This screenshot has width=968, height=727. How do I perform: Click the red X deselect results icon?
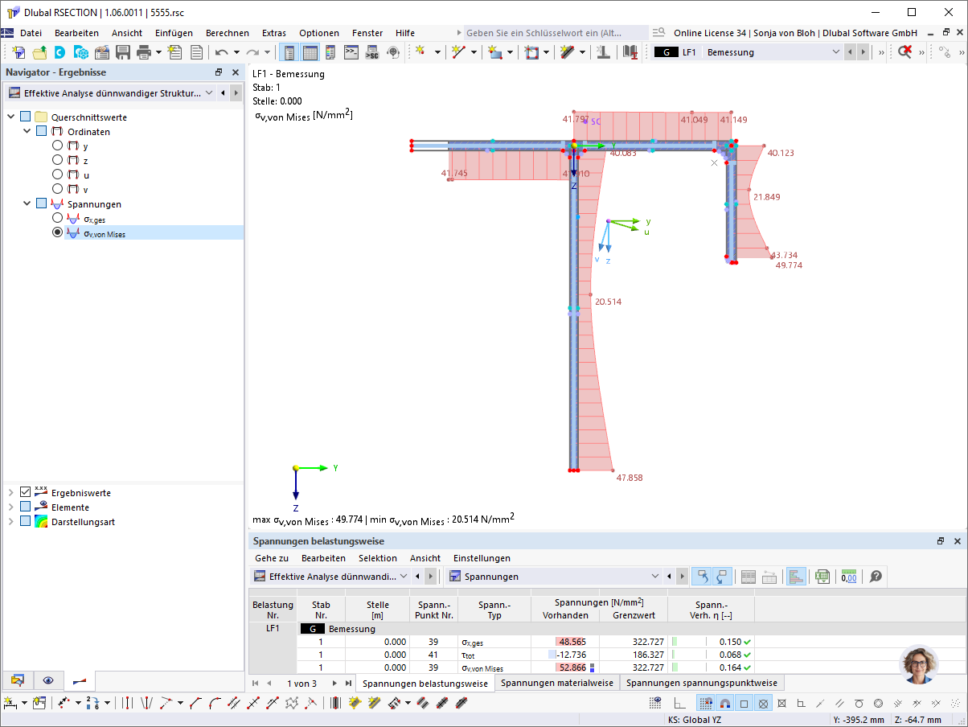coord(905,52)
